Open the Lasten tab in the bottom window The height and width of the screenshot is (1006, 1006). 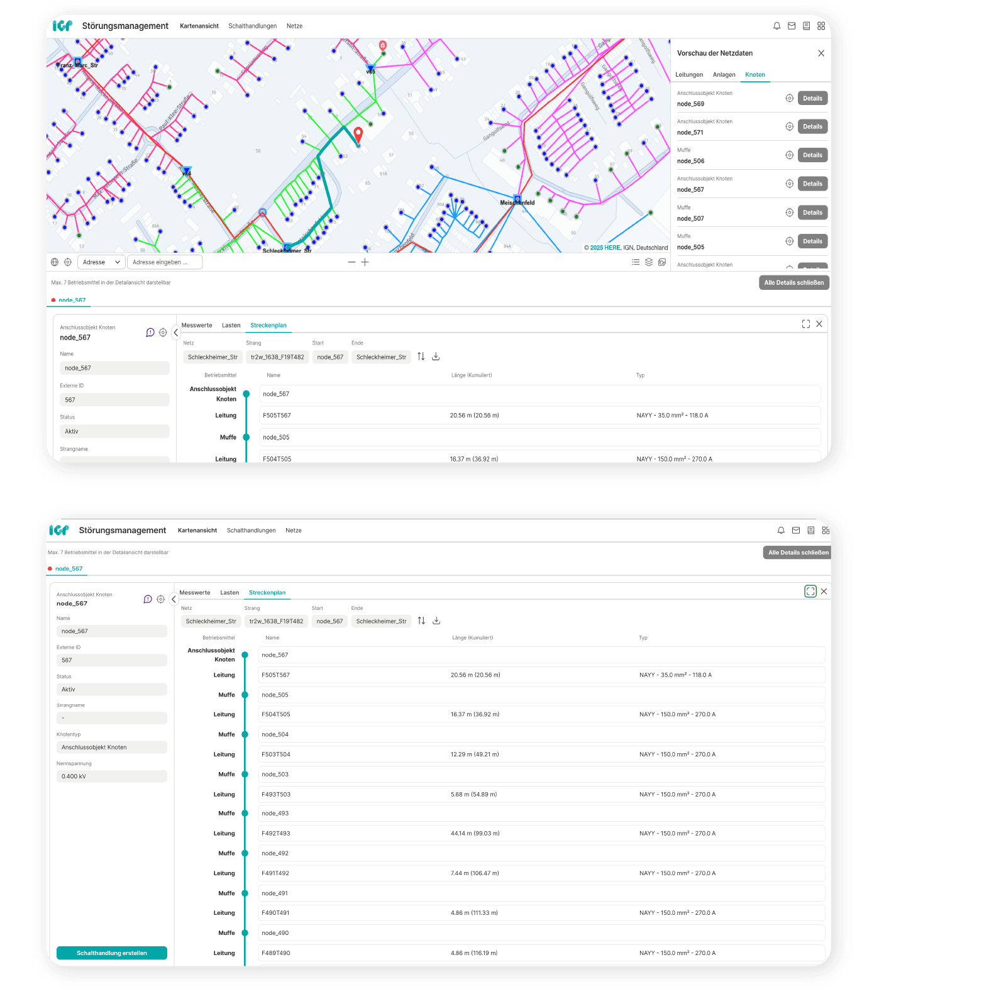pyautogui.click(x=229, y=592)
